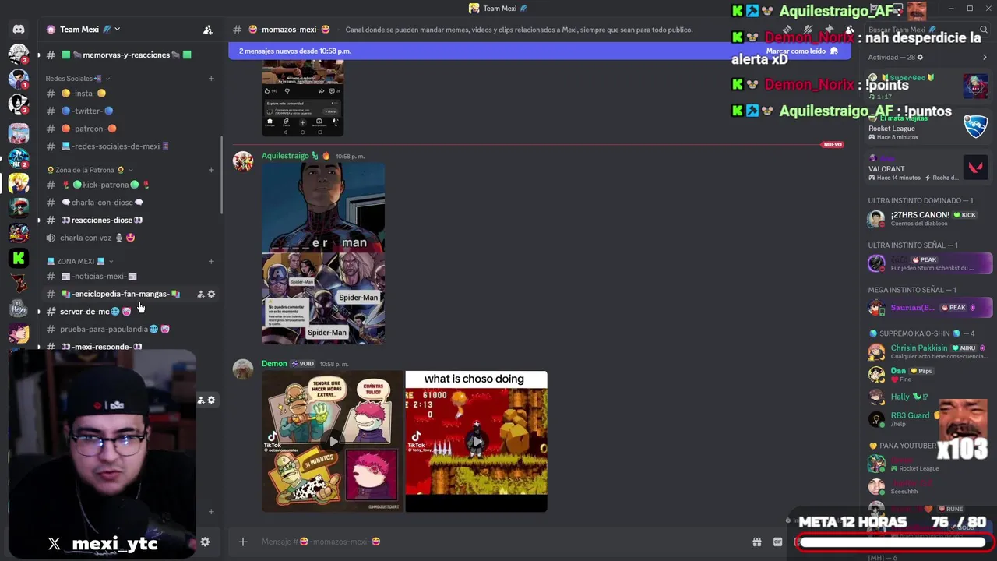This screenshot has width=997, height=561.
Task: Click Aquilestraigo username in chat
Action: click(x=285, y=156)
